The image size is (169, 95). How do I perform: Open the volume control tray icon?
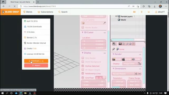pyautogui.click(x=154, y=93)
